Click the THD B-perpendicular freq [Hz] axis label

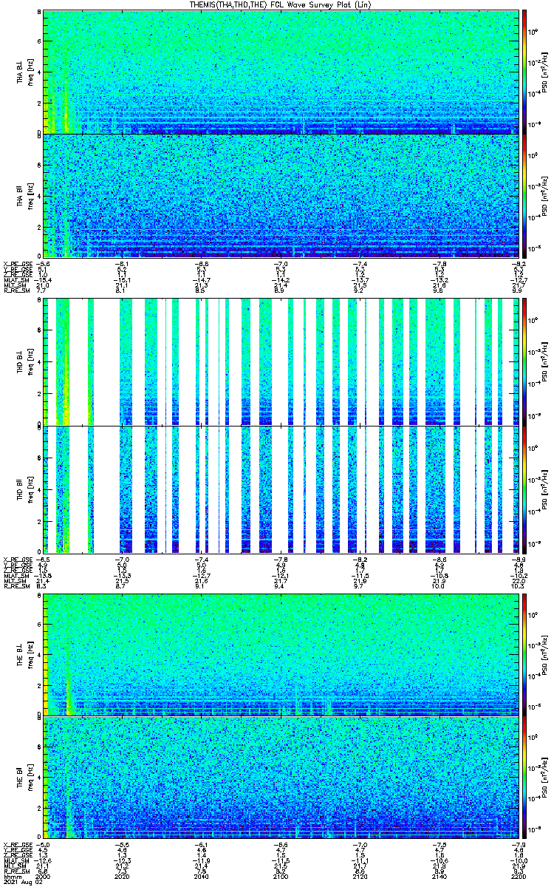pyautogui.click(x=30, y=361)
